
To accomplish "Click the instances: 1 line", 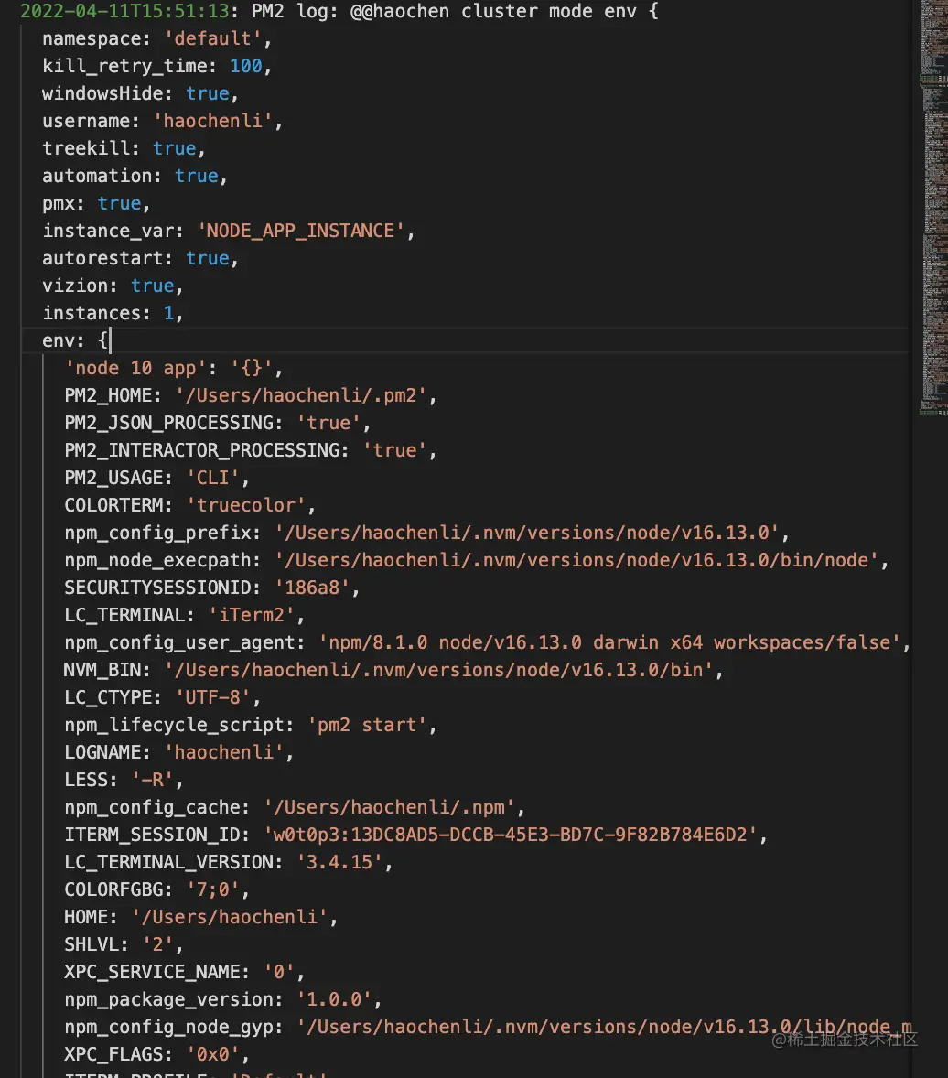I will [x=112, y=314].
